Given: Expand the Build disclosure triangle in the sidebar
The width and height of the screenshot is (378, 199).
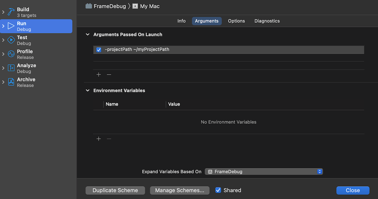Looking at the screenshot, I should (3, 12).
